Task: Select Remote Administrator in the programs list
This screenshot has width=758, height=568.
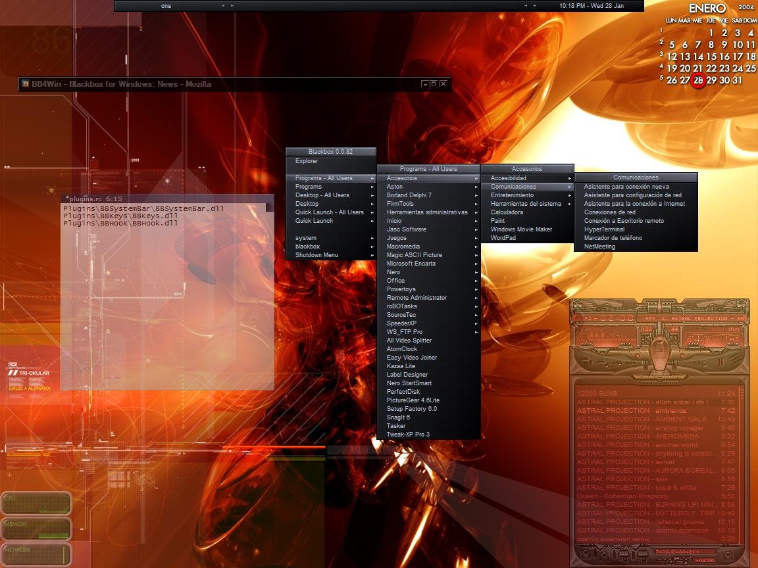Action: tap(429, 298)
